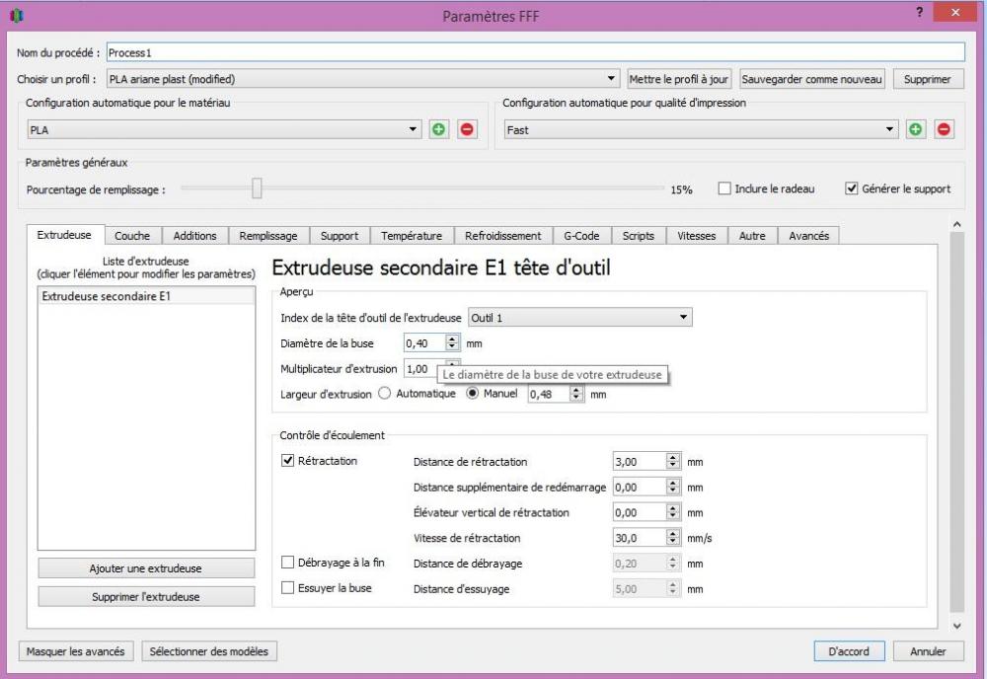
Task: Switch to the Additions tab
Action: (194, 235)
